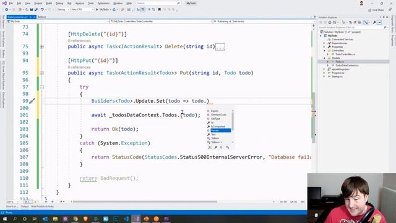Click the Brave browser taskbar icon
This screenshot has height=223, width=396.
tap(85, 219)
